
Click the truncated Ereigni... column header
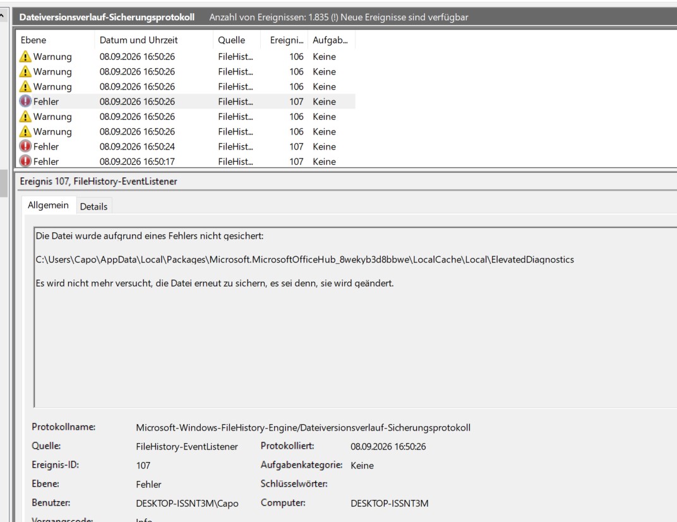[x=284, y=40]
